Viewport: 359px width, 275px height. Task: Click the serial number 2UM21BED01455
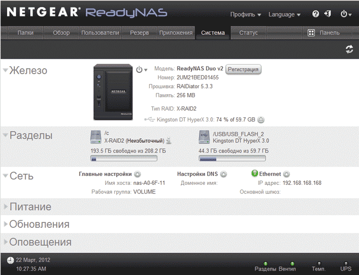click(x=197, y=77)
